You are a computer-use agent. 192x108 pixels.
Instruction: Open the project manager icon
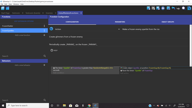click(3, 8)
